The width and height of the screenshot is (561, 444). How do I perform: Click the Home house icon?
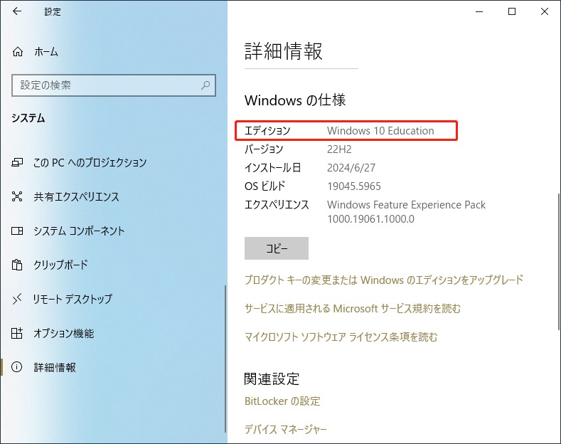18,52
